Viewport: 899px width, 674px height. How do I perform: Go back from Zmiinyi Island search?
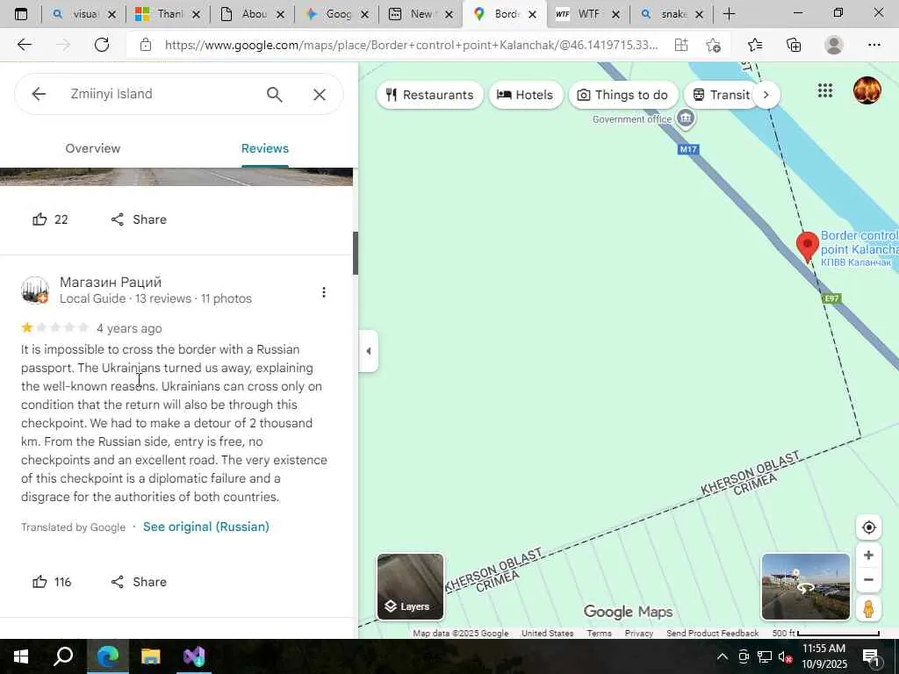pos(39,94)
